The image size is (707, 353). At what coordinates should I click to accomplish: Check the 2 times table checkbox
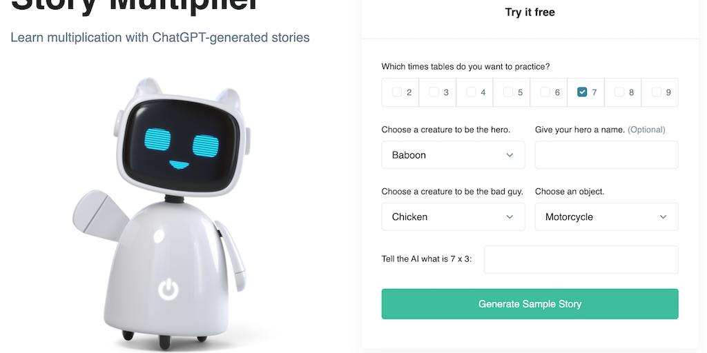click(397, 92)
